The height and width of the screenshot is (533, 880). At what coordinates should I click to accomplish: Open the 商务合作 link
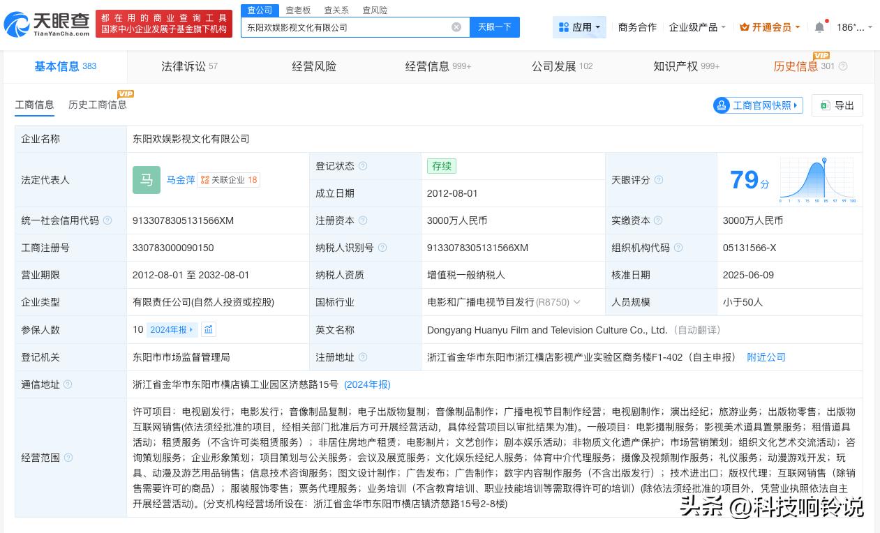[x=637, y=27]
